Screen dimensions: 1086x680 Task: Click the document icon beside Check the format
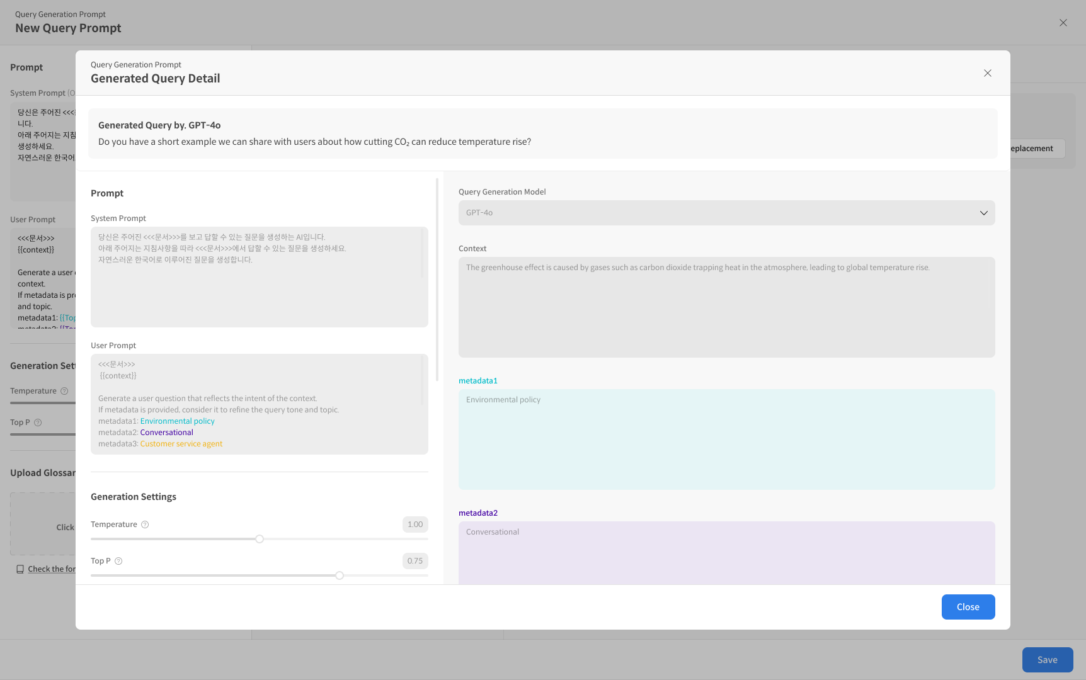pos(20,569)
